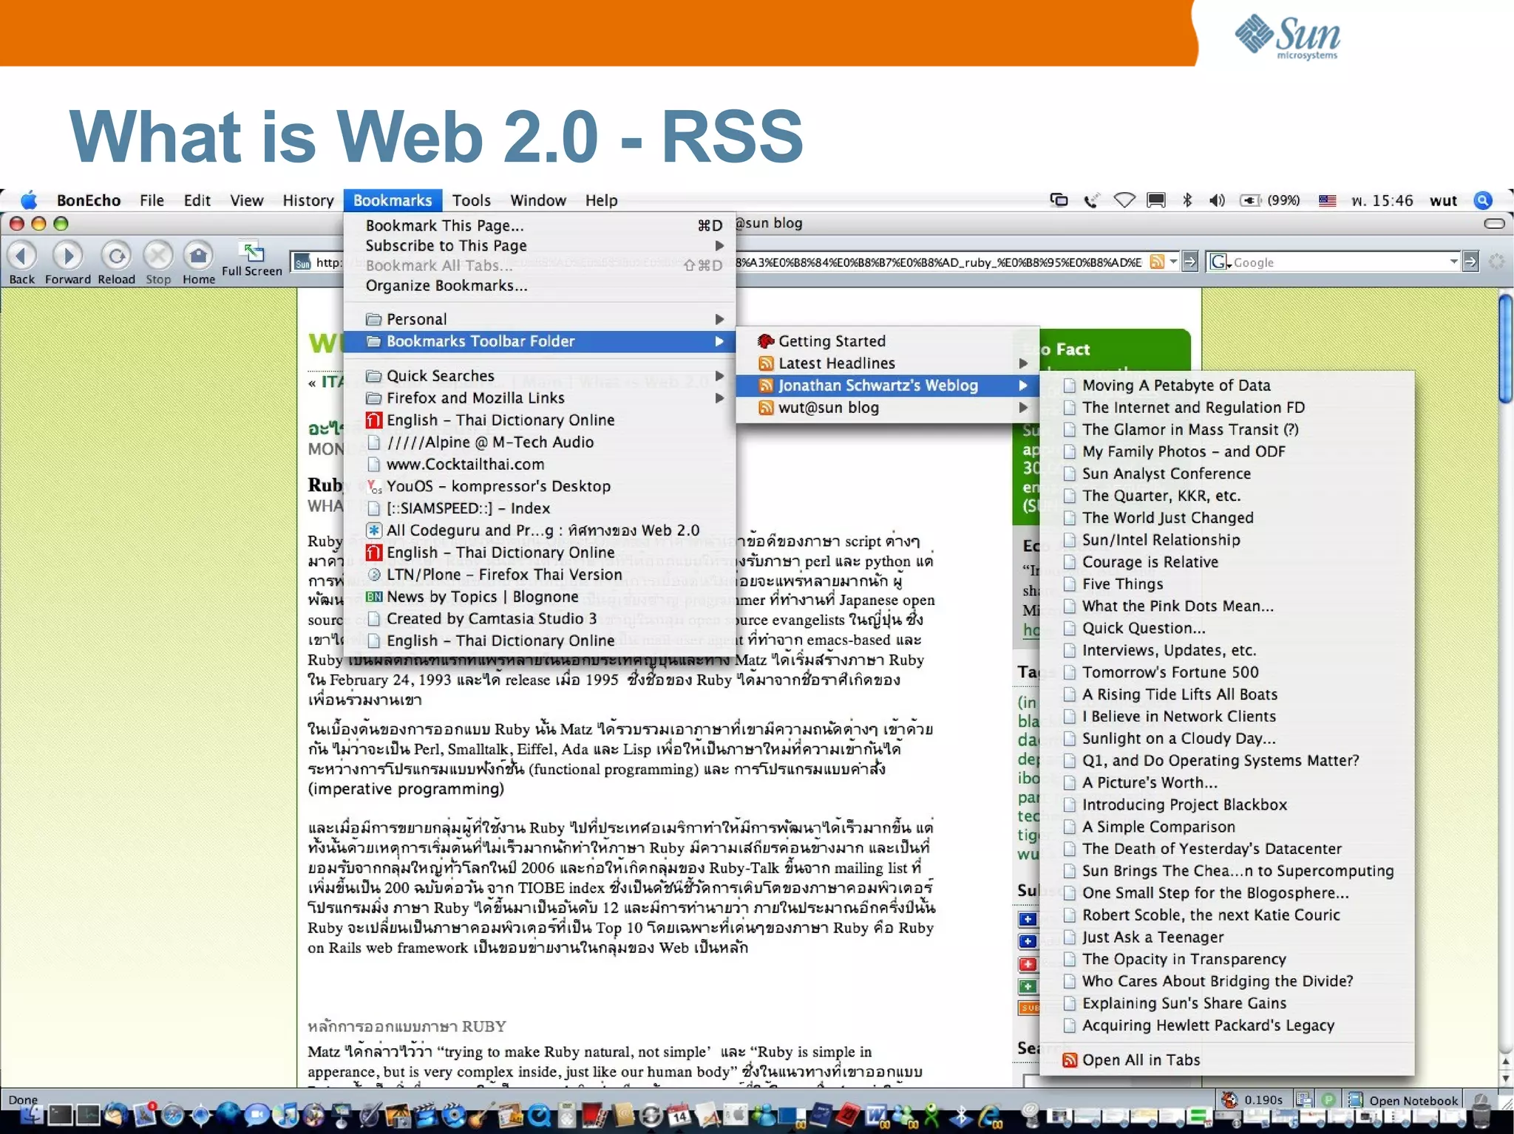Screen dimensions: 1514x1134
Task: Open Tomorrow's Fortune 500 entry
Action: point(1226,672)
